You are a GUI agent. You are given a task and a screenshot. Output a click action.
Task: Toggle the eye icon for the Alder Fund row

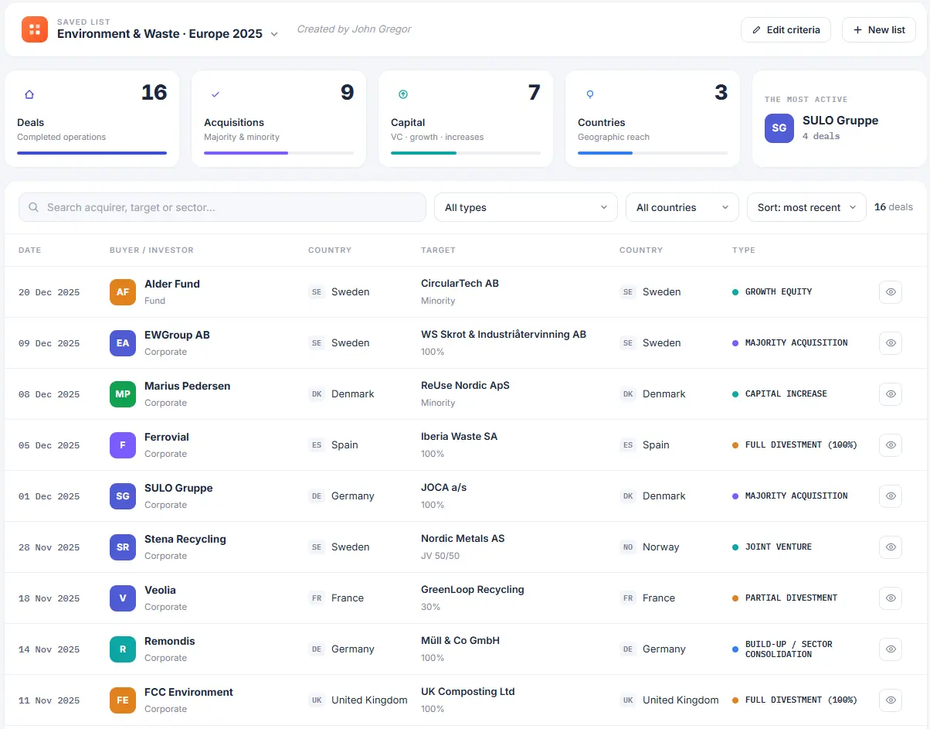[x=891, y=292]
